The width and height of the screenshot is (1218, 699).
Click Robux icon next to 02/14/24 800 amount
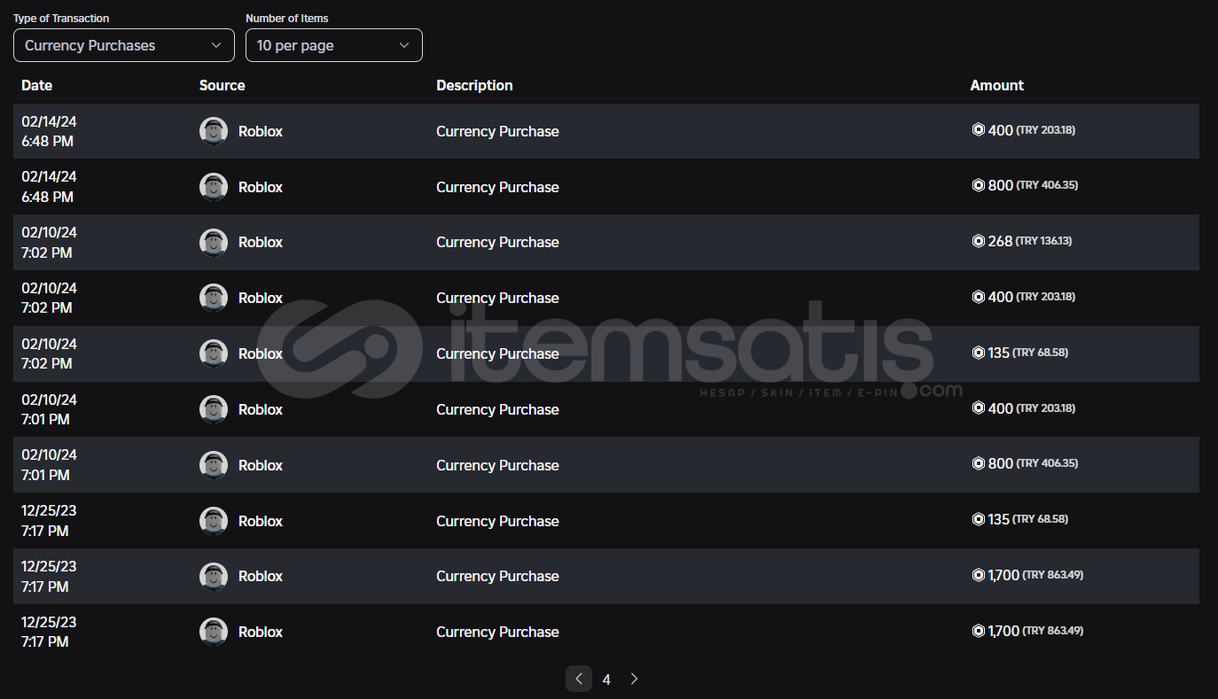[979, 185]
